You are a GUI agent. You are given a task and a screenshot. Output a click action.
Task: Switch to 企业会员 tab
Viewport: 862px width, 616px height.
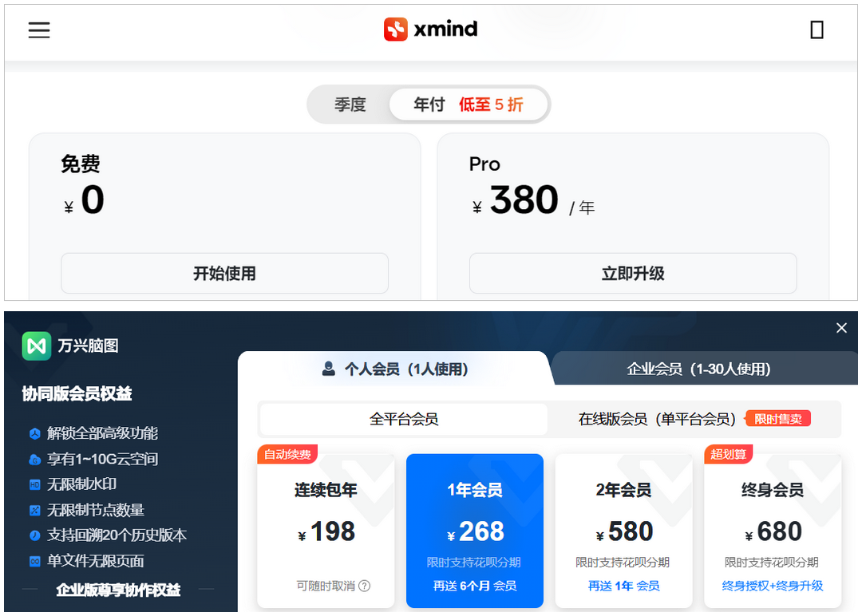point(698,369)
